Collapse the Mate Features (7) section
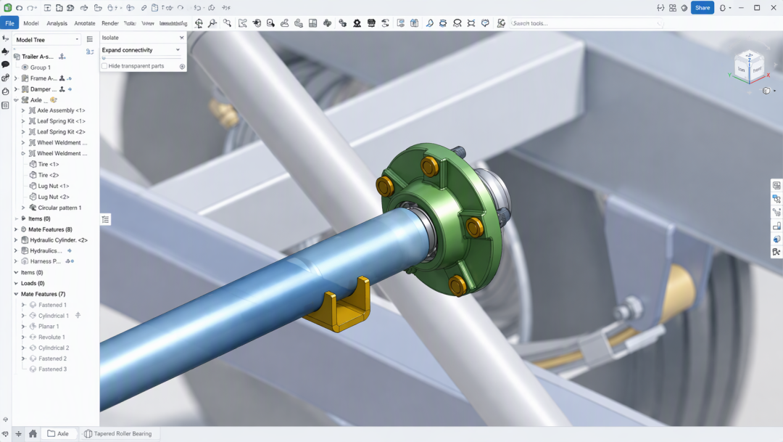Screen dimensions: 783x442 [x=16, y=294]
